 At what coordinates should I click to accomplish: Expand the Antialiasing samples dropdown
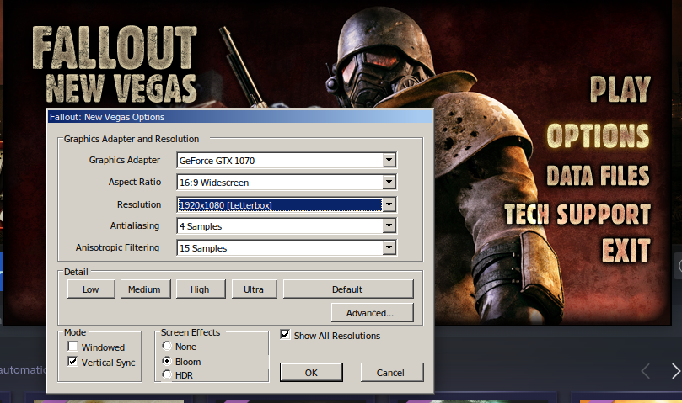389,225
